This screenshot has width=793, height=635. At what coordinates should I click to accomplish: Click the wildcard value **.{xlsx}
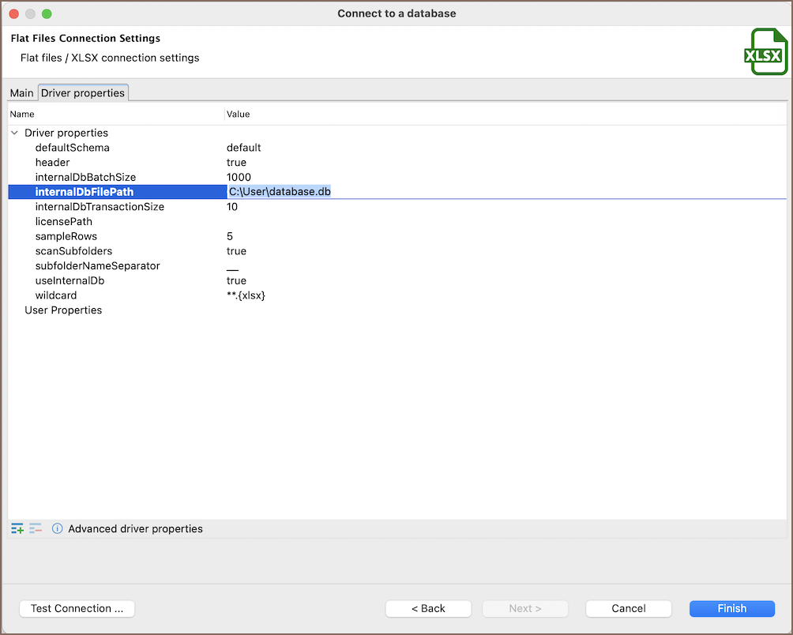(246, 295)
